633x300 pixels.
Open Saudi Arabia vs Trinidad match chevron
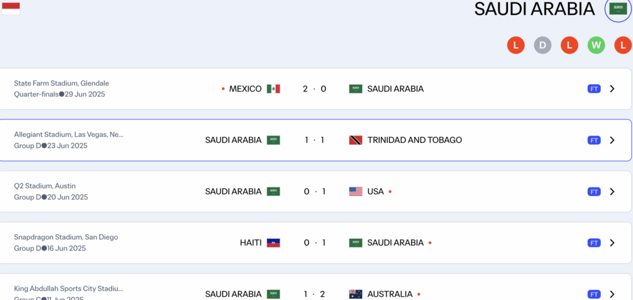612,140
